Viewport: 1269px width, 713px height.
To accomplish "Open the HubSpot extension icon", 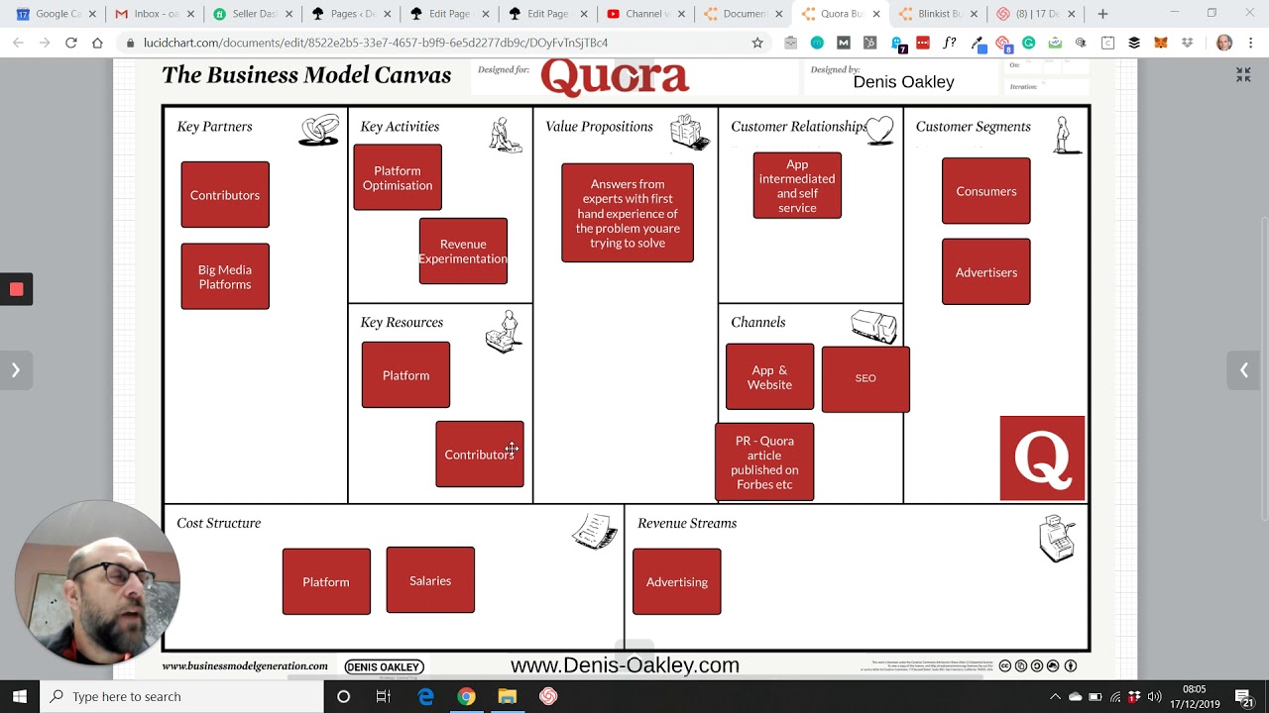I will click(x=869, y=43).
